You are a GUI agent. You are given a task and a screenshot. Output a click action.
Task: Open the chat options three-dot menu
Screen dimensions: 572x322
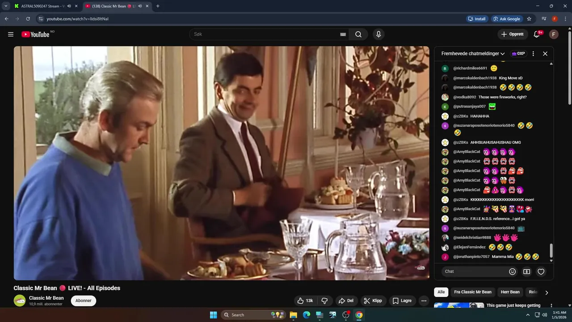pyautogui.click(x=533, y=54)
